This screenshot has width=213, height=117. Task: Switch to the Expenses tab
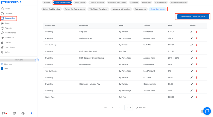134,3
